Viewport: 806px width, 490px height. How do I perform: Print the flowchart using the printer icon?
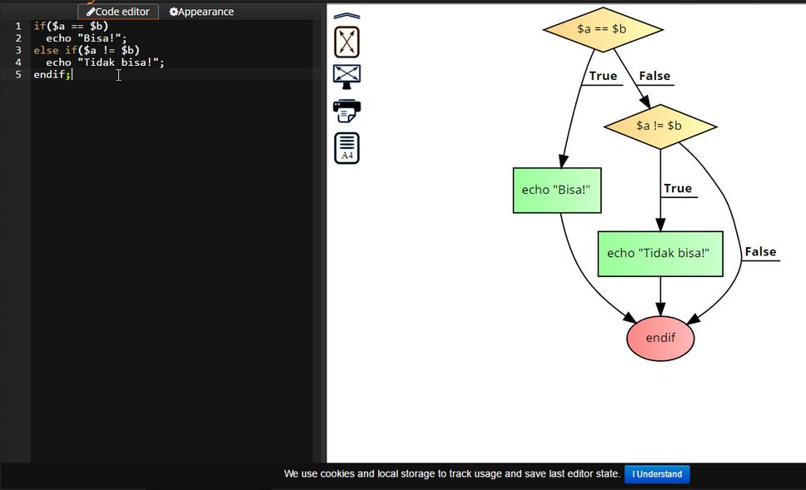coord(345,112)
